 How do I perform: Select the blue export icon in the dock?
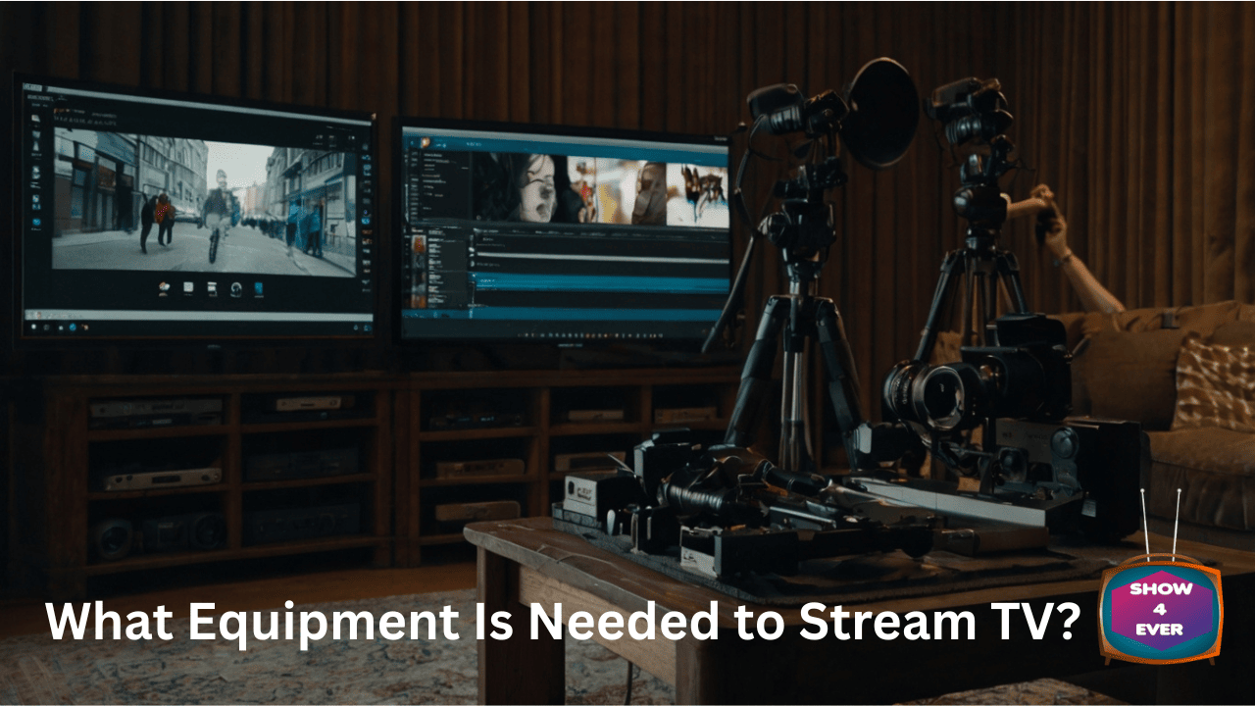coord(259,287)
